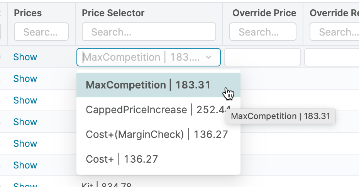Open the Price Selector dropdown chevron

coord(208,57)
